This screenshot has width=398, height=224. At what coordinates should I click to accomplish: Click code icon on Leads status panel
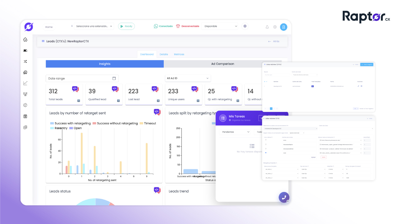click(157, 190)
